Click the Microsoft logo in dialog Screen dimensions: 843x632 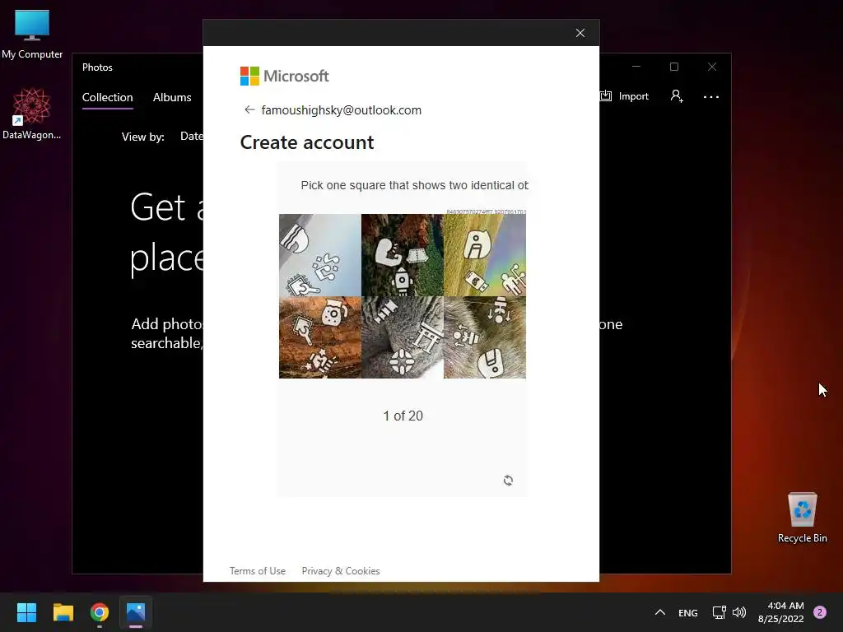coord(284,77)
